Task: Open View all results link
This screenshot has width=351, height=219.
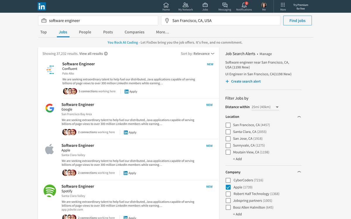Action: tap(91, 54)
